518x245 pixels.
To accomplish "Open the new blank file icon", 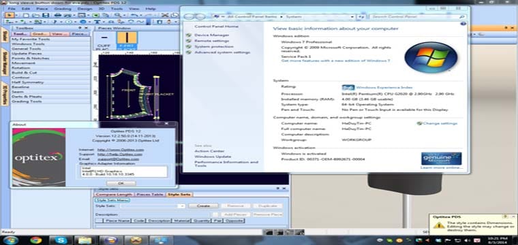I will click(26, 15).
